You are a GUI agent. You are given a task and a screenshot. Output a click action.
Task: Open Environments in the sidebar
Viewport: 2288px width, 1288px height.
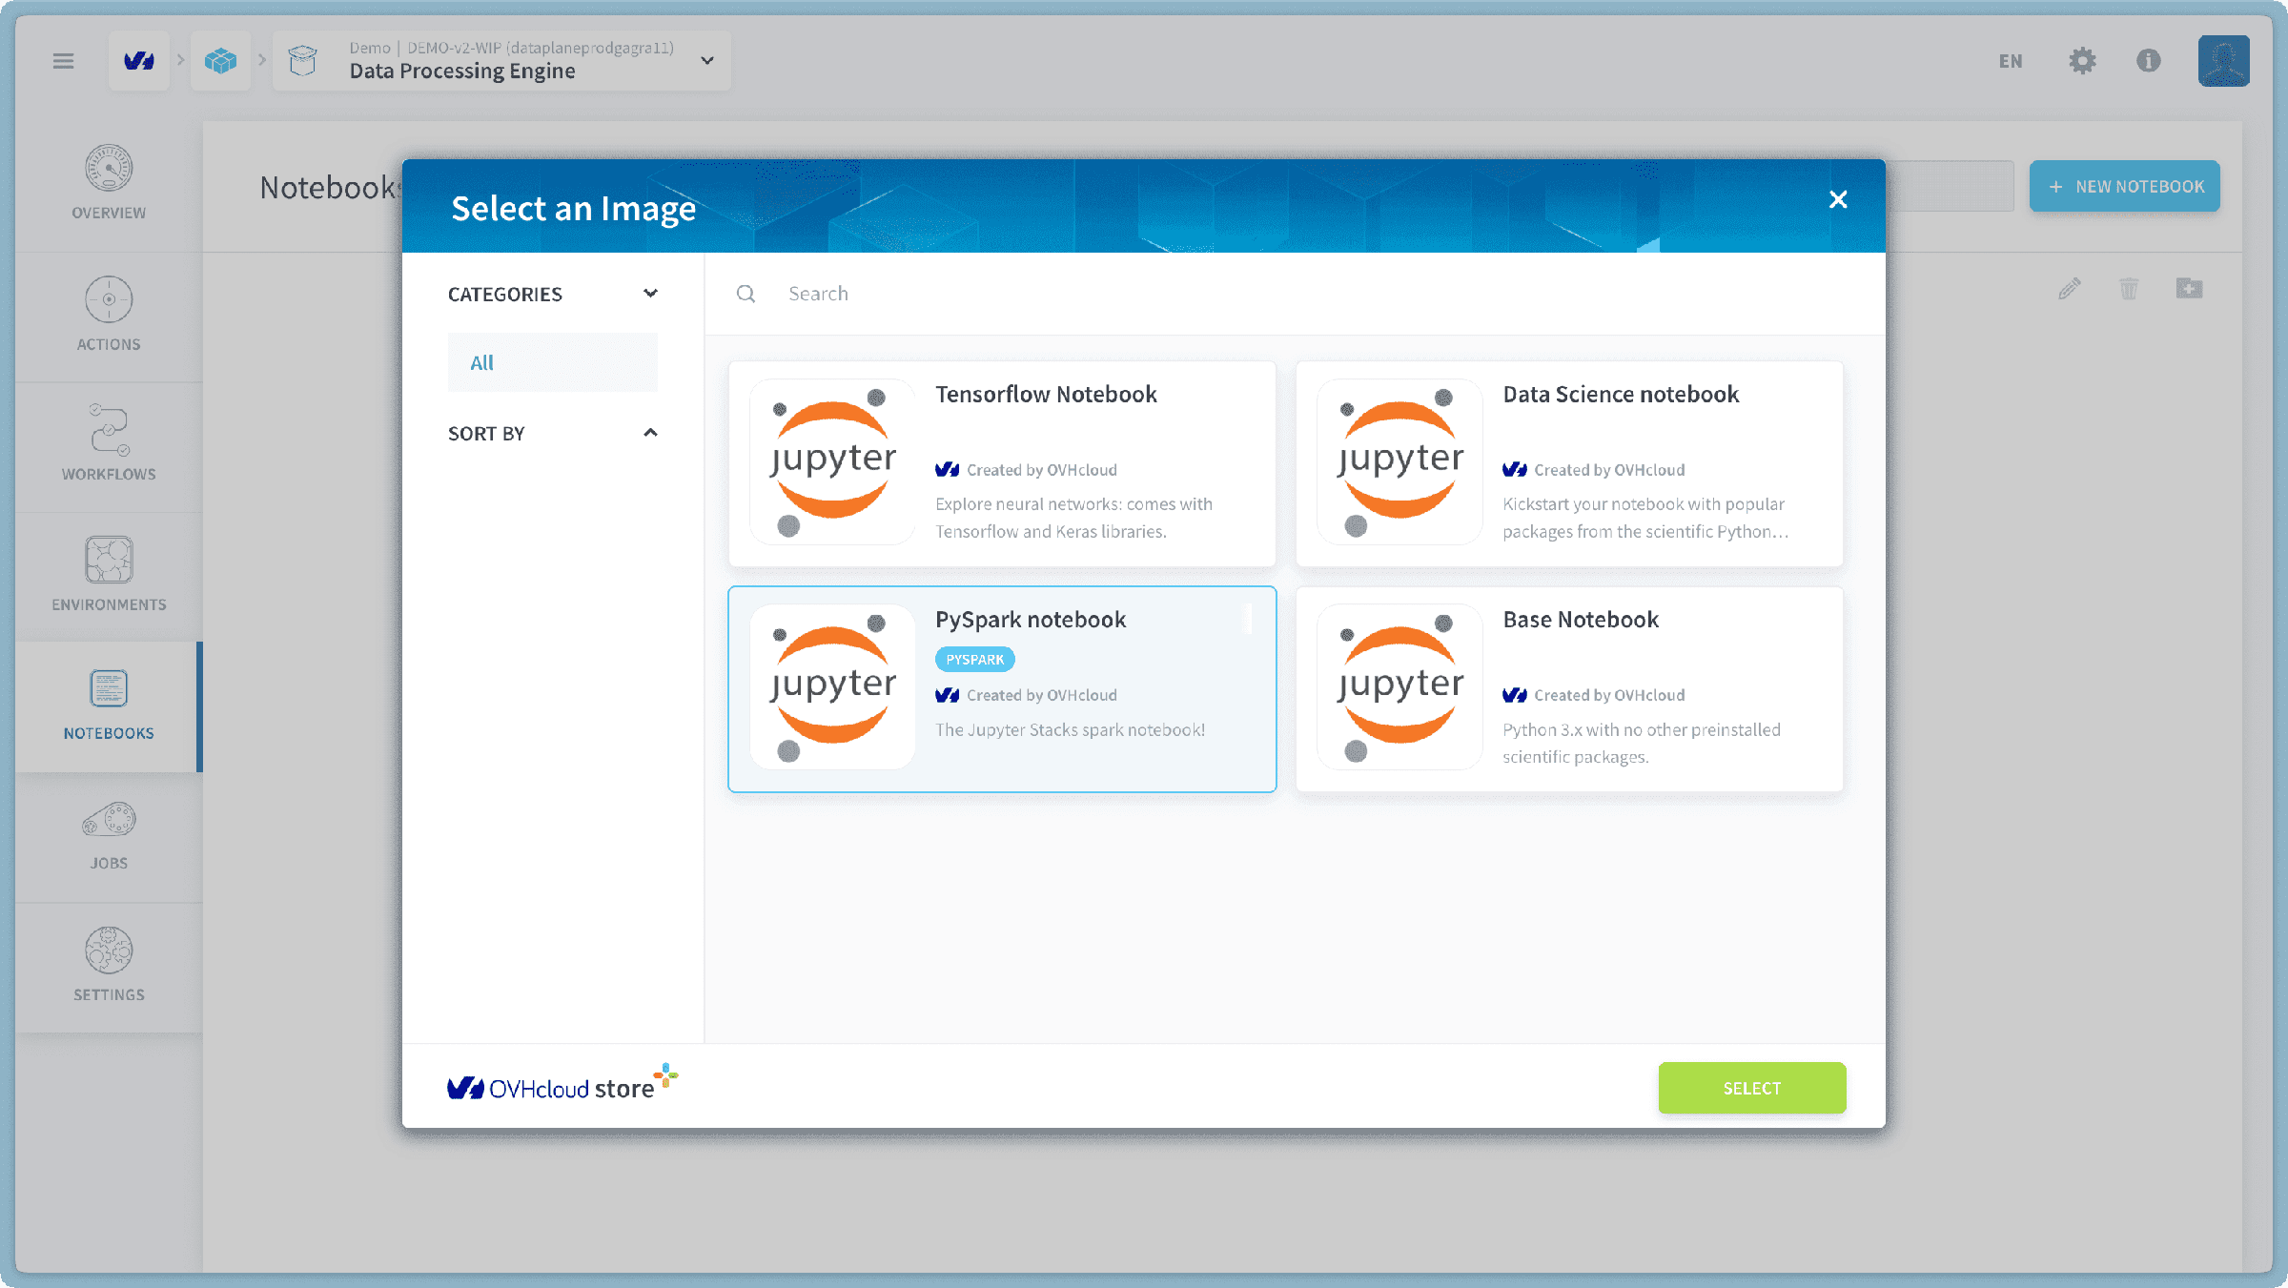pyautogui.click(x=109, y=577)
